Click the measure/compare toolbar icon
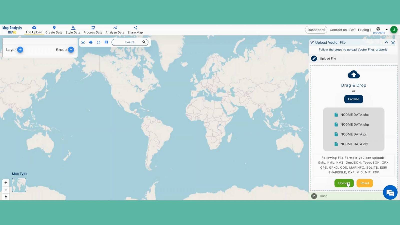 pos(99,42)
